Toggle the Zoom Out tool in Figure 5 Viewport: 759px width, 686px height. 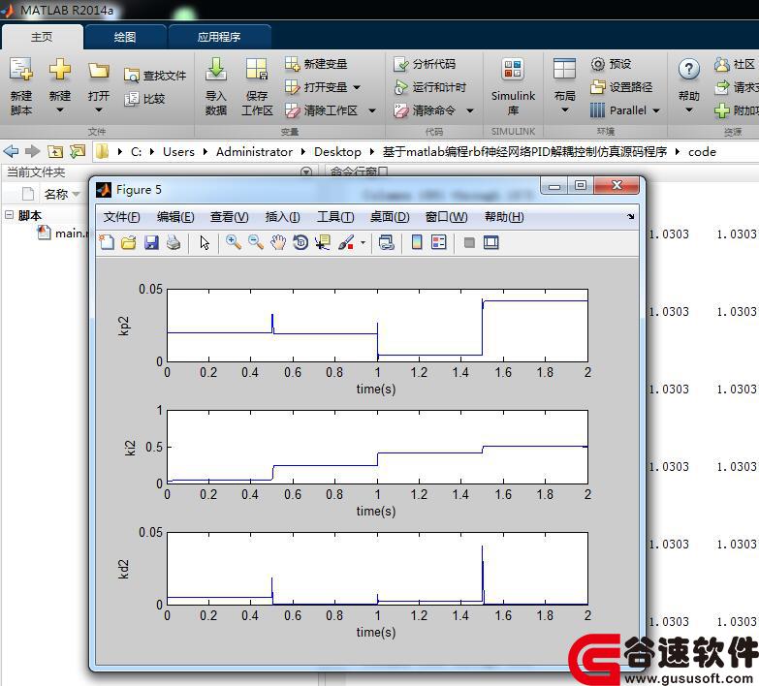(256, 242)
